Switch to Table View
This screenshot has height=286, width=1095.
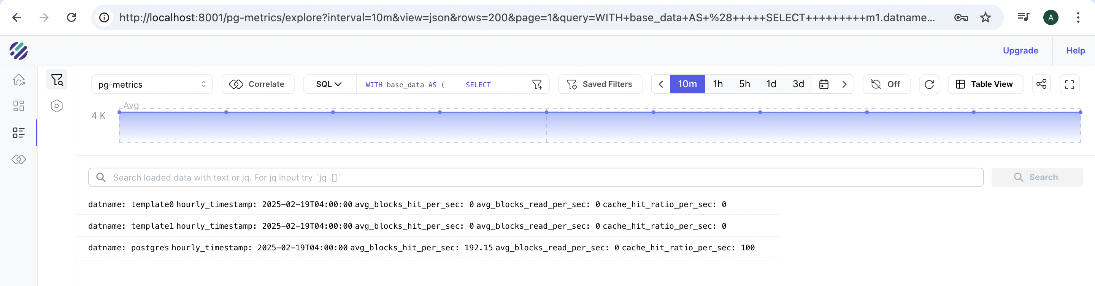click(x=985, y=85)
